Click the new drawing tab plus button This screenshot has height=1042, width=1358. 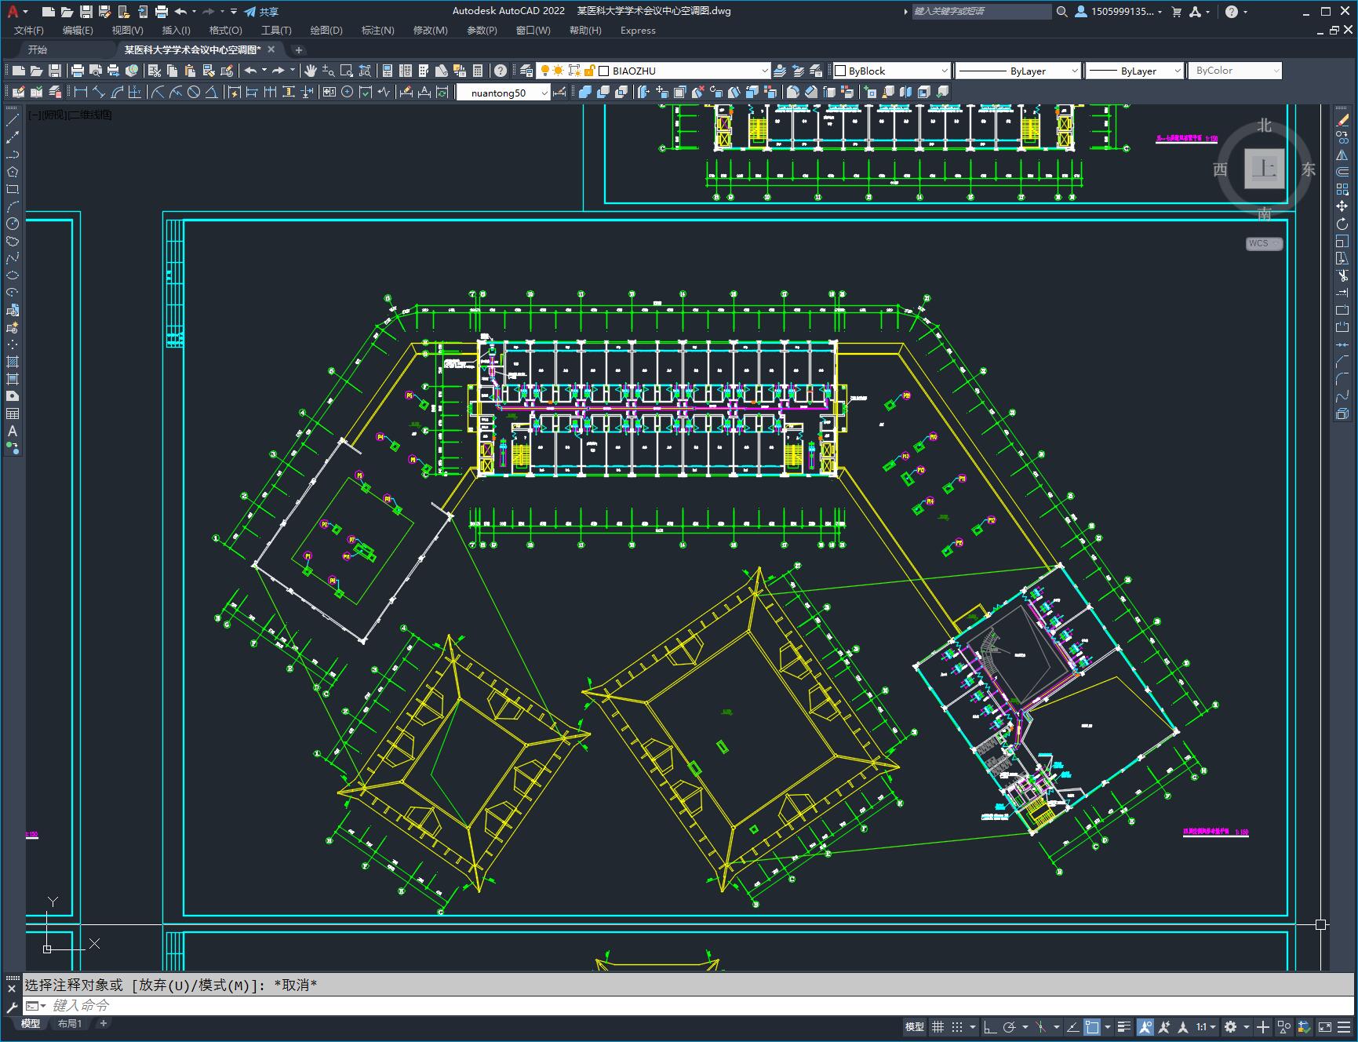click(x=299, y=49)
